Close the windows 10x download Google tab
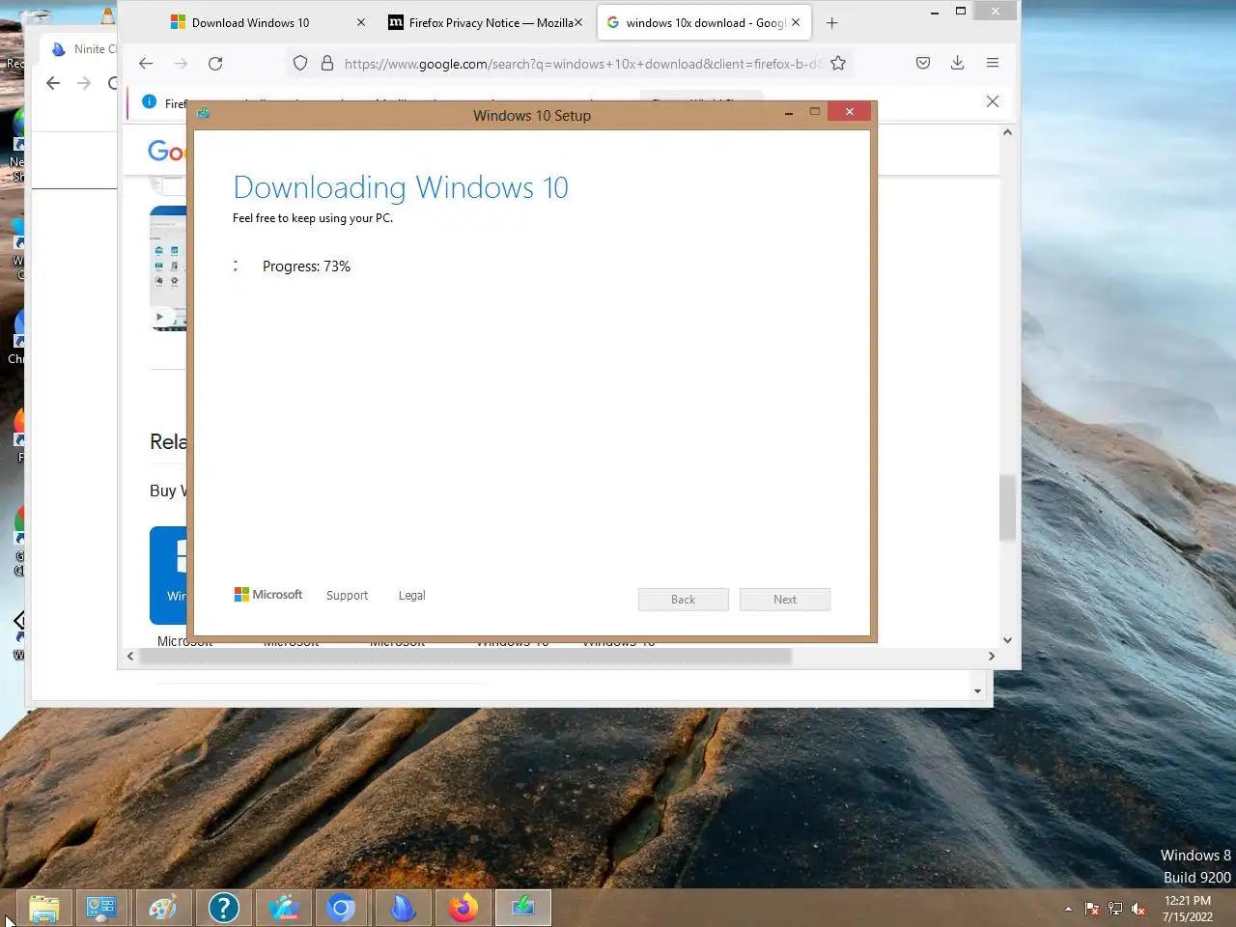The width and height of the screenshot is (1236, 927). pos(796,22)
